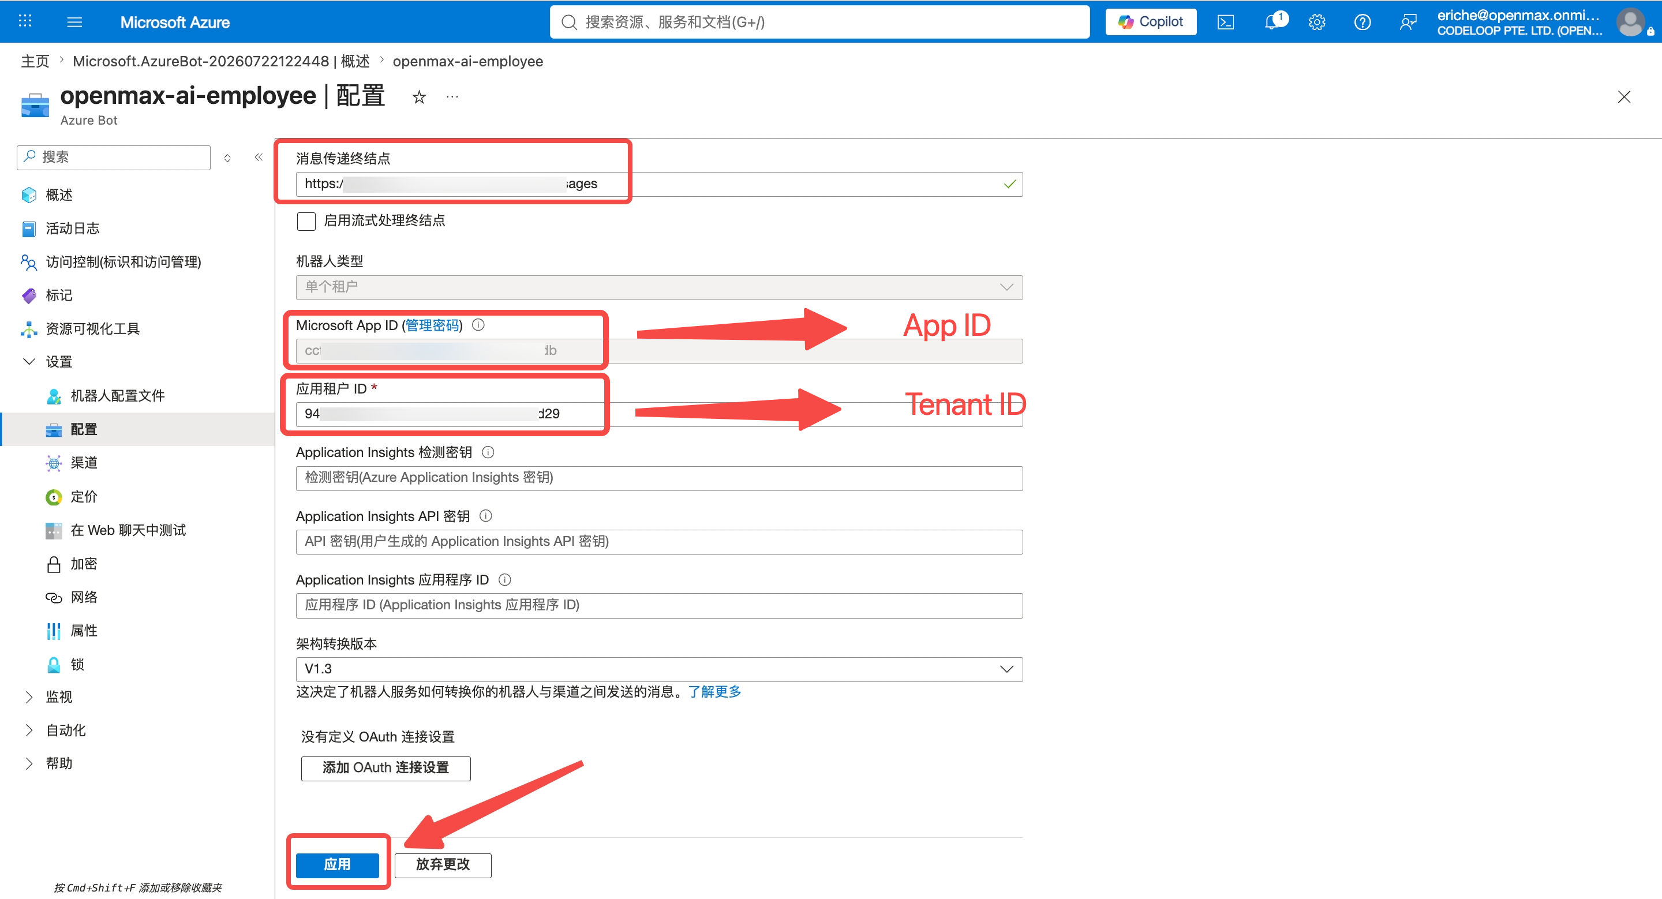Screen dimensions: 1662x899
Task: Favorite this resource with the star
Action: [x=420, y=98]
